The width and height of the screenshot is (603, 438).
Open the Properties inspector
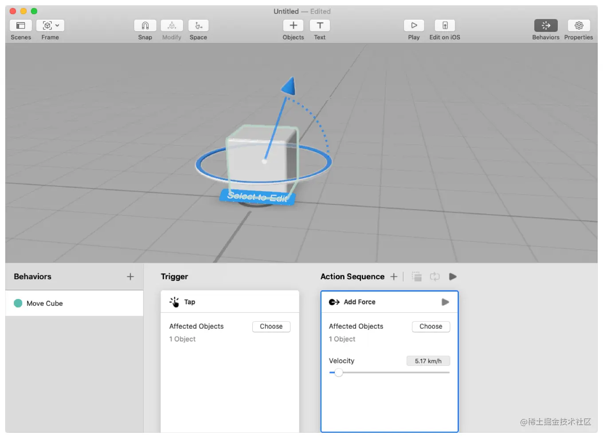point(579,26)
